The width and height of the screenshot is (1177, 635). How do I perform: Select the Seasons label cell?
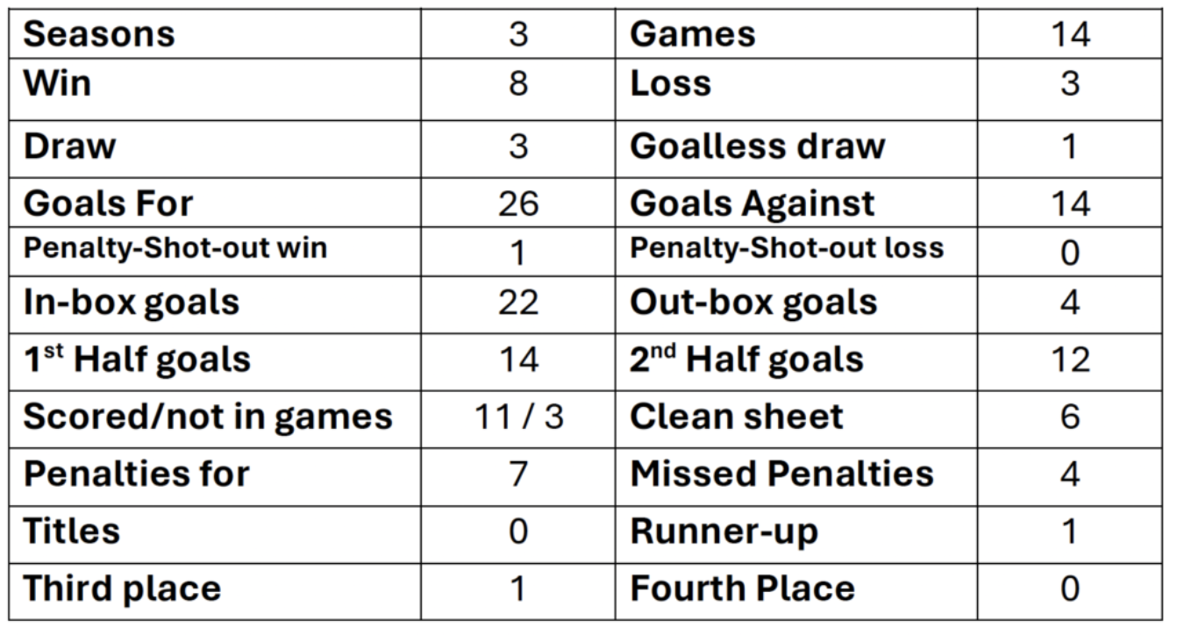point(218,34)
